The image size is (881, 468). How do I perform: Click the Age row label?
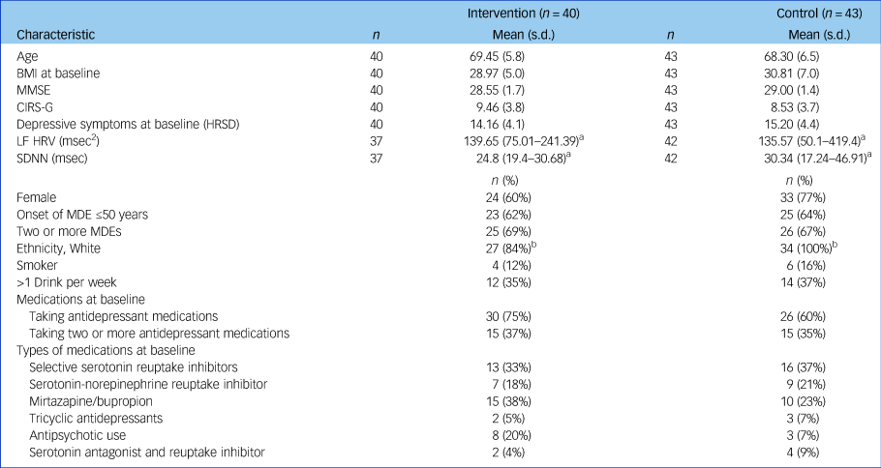tap(28, 56)
